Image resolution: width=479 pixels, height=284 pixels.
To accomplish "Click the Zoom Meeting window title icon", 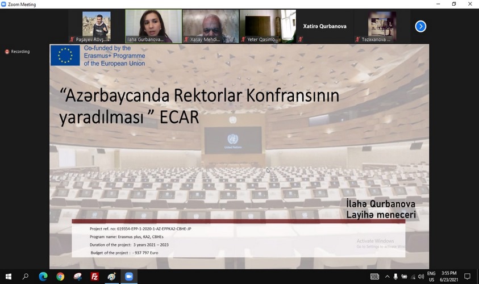I will [x=4, y=4].
